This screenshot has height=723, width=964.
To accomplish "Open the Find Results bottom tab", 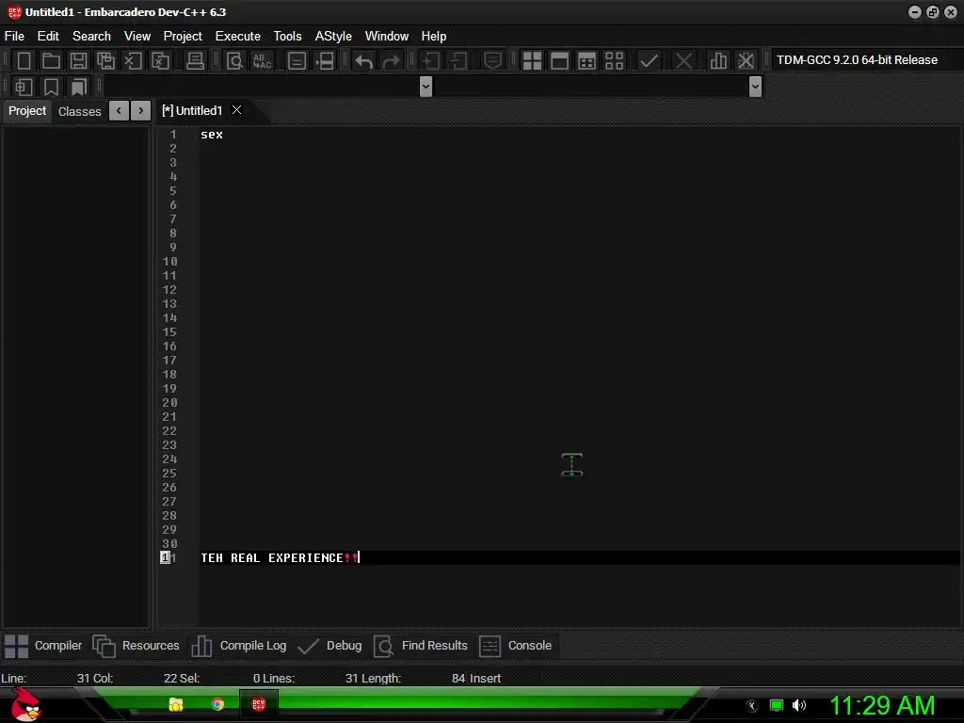I will [x=421, y=646].
